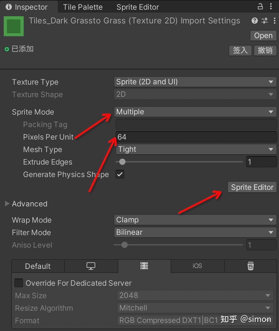Open the Sprite Mode dropdown

click(195, 112)
